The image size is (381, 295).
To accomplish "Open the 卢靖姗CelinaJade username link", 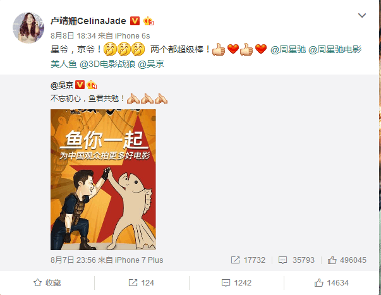I will point(88,21).
